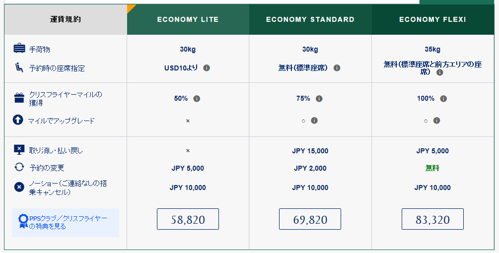Select the 58,820 Economy Lite fare
499x253 pixels.
tap(188, 219)
